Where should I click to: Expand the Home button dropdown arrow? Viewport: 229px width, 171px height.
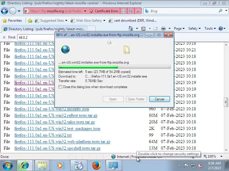click(x=137, y=28)
